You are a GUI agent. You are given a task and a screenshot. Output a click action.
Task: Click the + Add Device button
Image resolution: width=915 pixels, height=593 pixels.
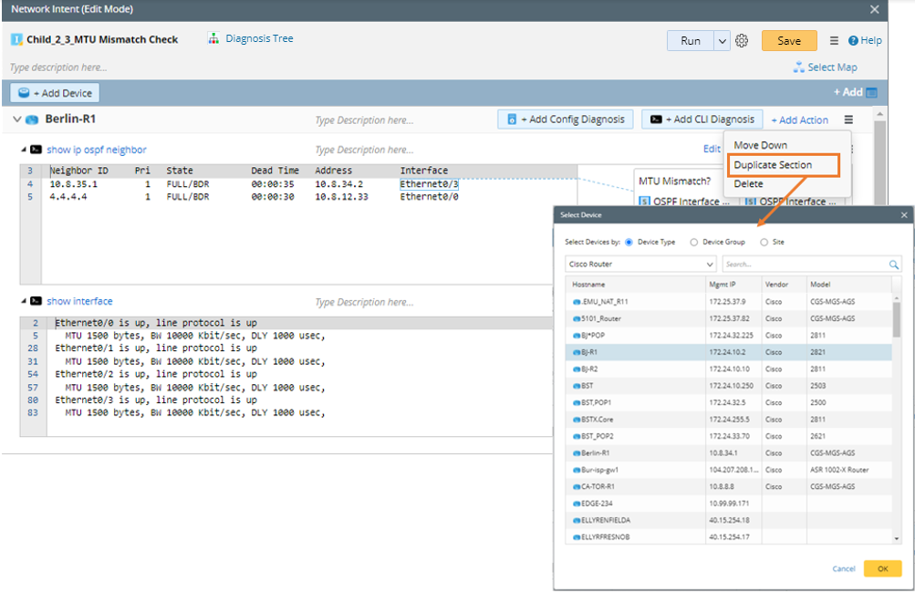click(55, 93)
